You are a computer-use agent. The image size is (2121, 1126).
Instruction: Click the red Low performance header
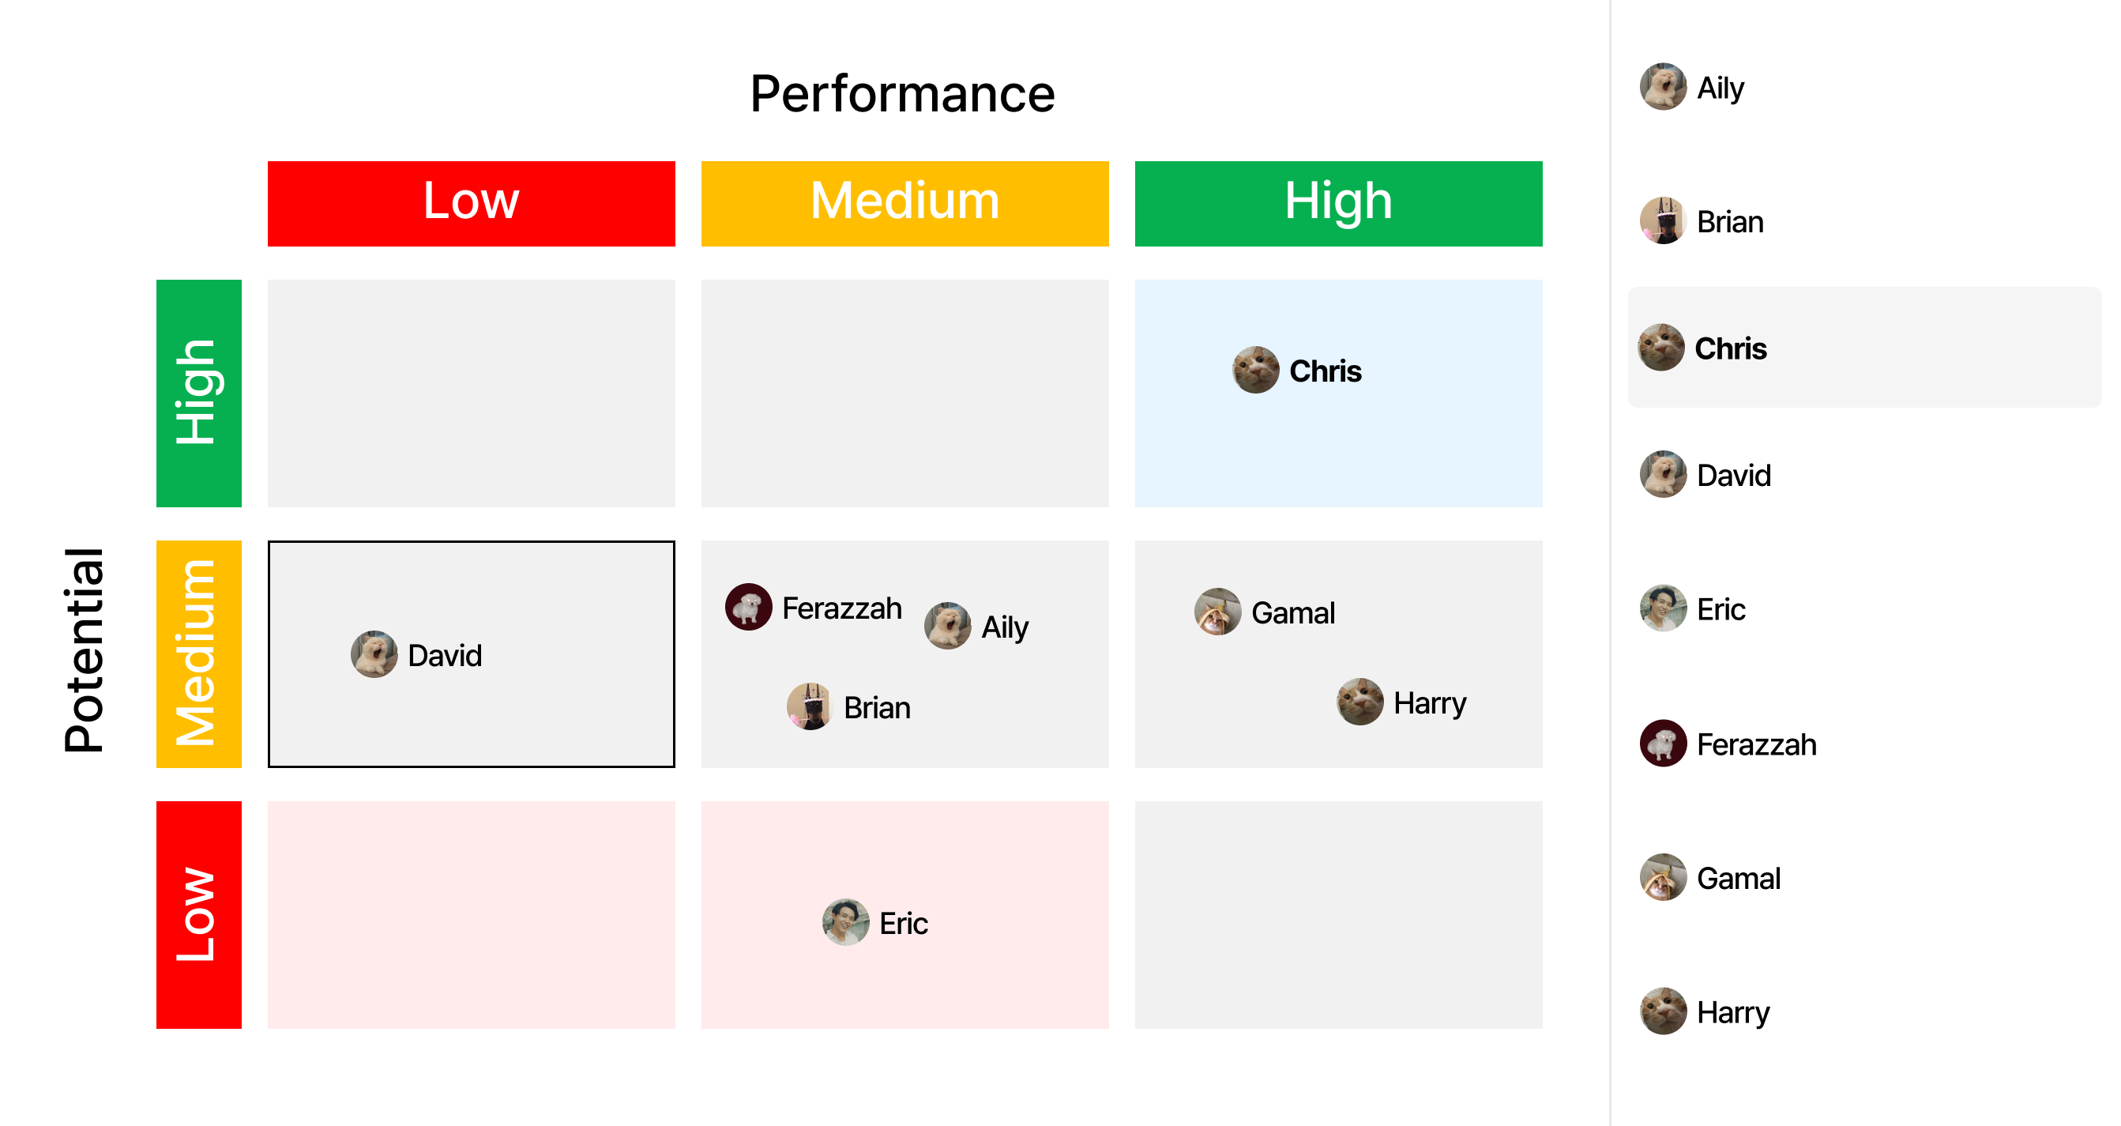[471, 203]
